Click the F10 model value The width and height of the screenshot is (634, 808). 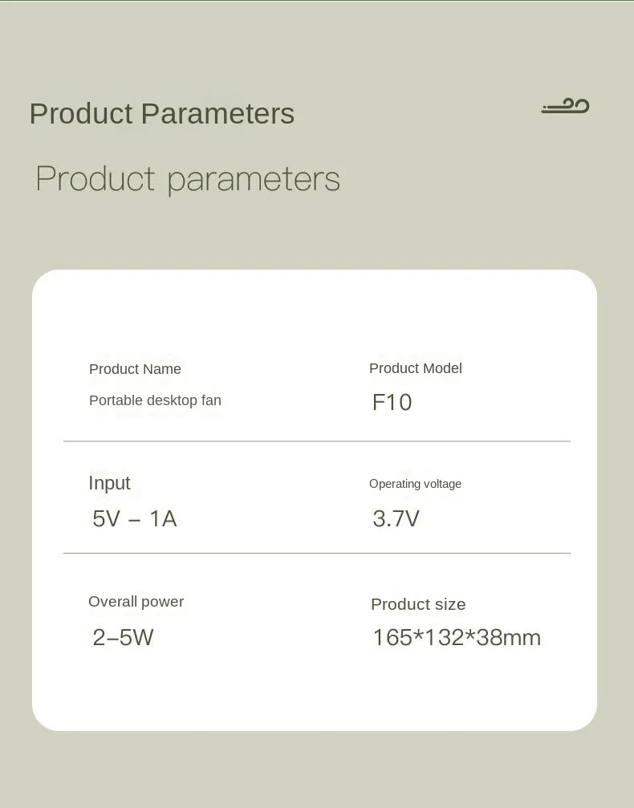point(392,403)
